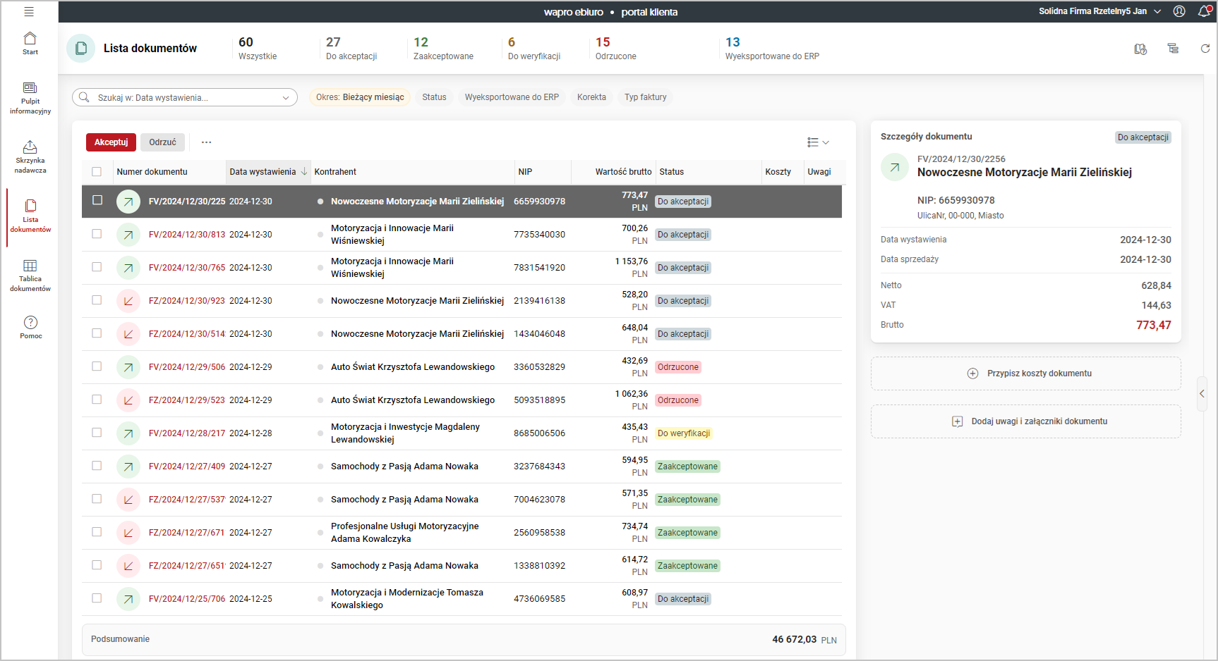The width and height of the screenshot is (1218, 661).
Task: Open the Wyeksportowane do ERP filter chip
Action: [512, 97]
